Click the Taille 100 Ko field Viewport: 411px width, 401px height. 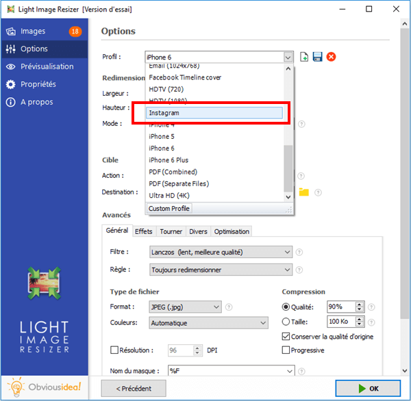341,322
